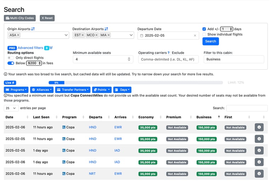Image resolution: width=272 pixels, height=181 pixels.
Task: Open the Days dropdown
Action: (x=122, y=90)
